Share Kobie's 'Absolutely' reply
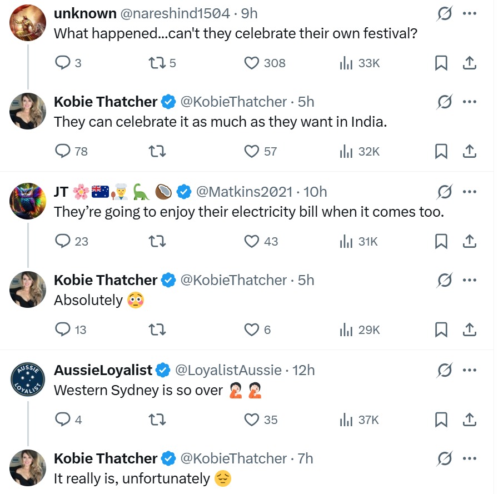The image size is (498, 494). [470, 330]
